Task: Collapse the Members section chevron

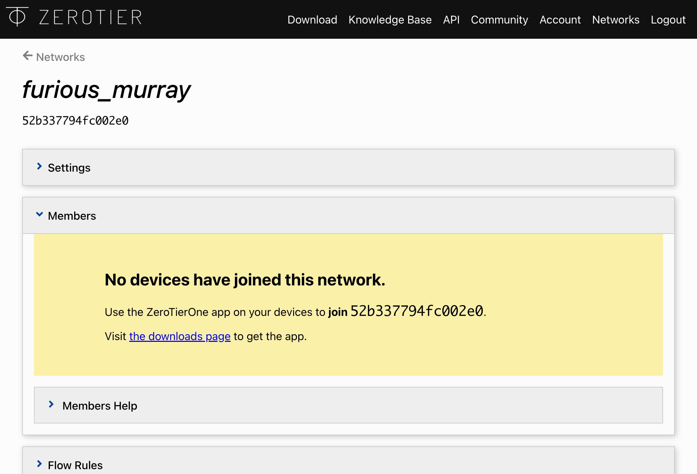Action: coord(39,215)
